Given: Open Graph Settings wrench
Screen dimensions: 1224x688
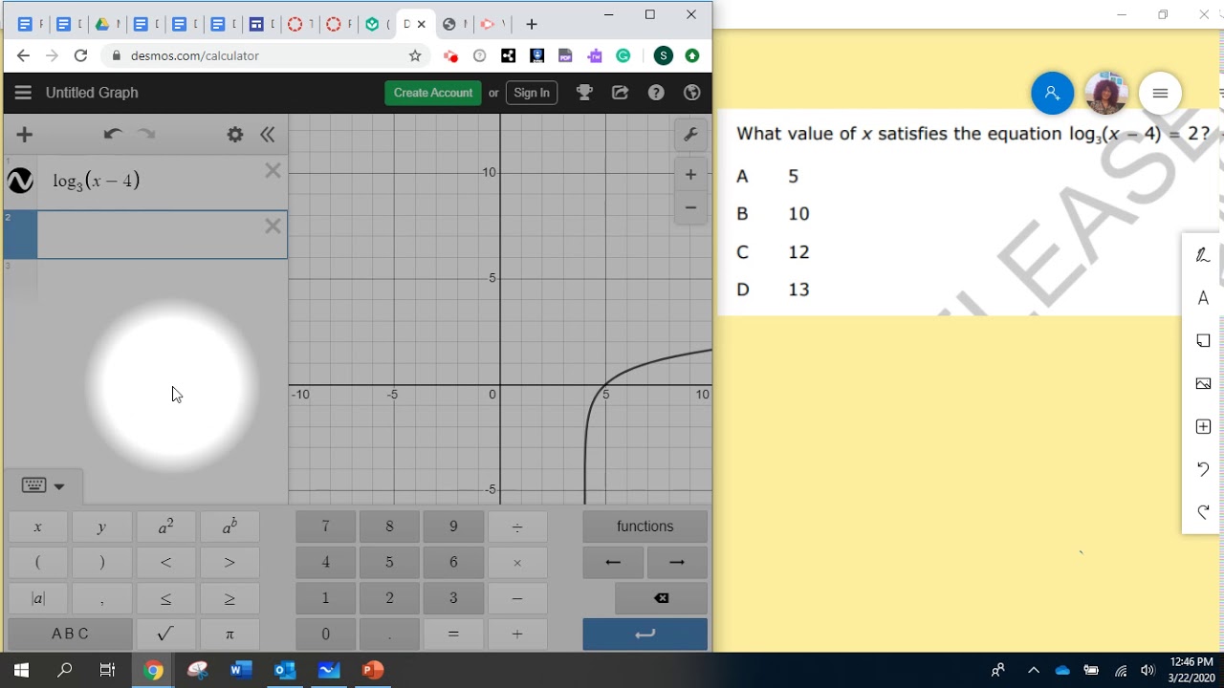Looking at the screenshot, I should (x=690, y=135).
